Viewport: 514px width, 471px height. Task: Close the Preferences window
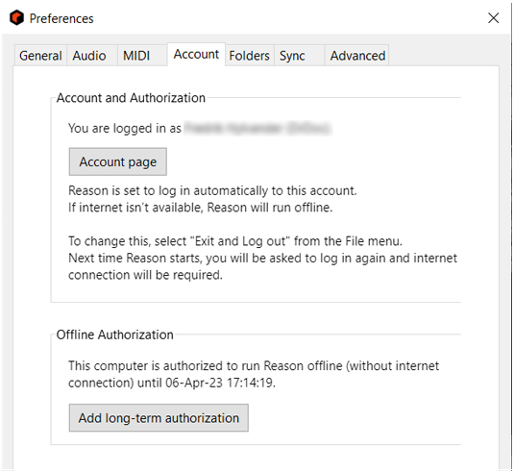click(x=493, y=18)
